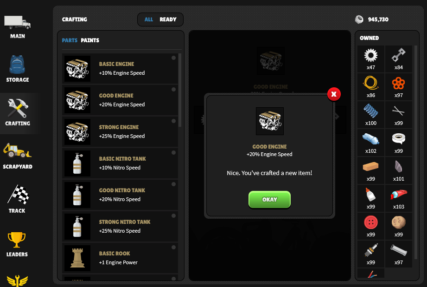Viewport: 427px width, 287px height.
Task: Click the OKAY button in dialog
Action: pos(269,199)
